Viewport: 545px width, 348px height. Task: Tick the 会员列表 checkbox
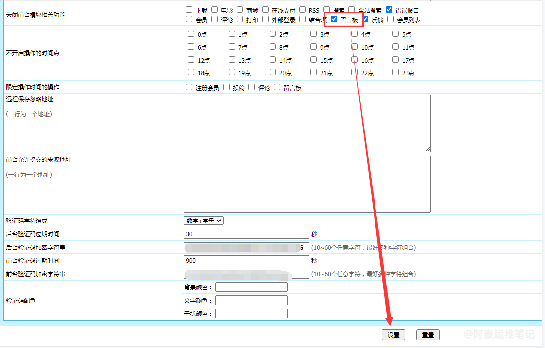coord(391,19)
